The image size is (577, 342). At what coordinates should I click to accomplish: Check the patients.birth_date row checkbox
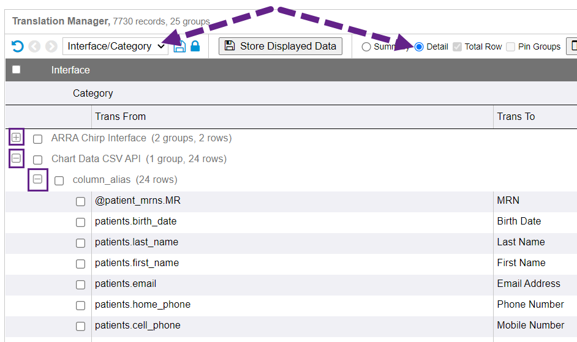(x=81, y=222)
